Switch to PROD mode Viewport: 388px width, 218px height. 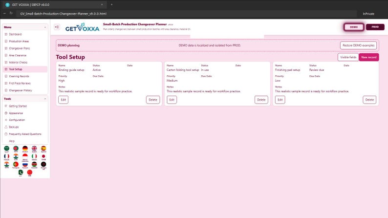click(x=375, y=27)
